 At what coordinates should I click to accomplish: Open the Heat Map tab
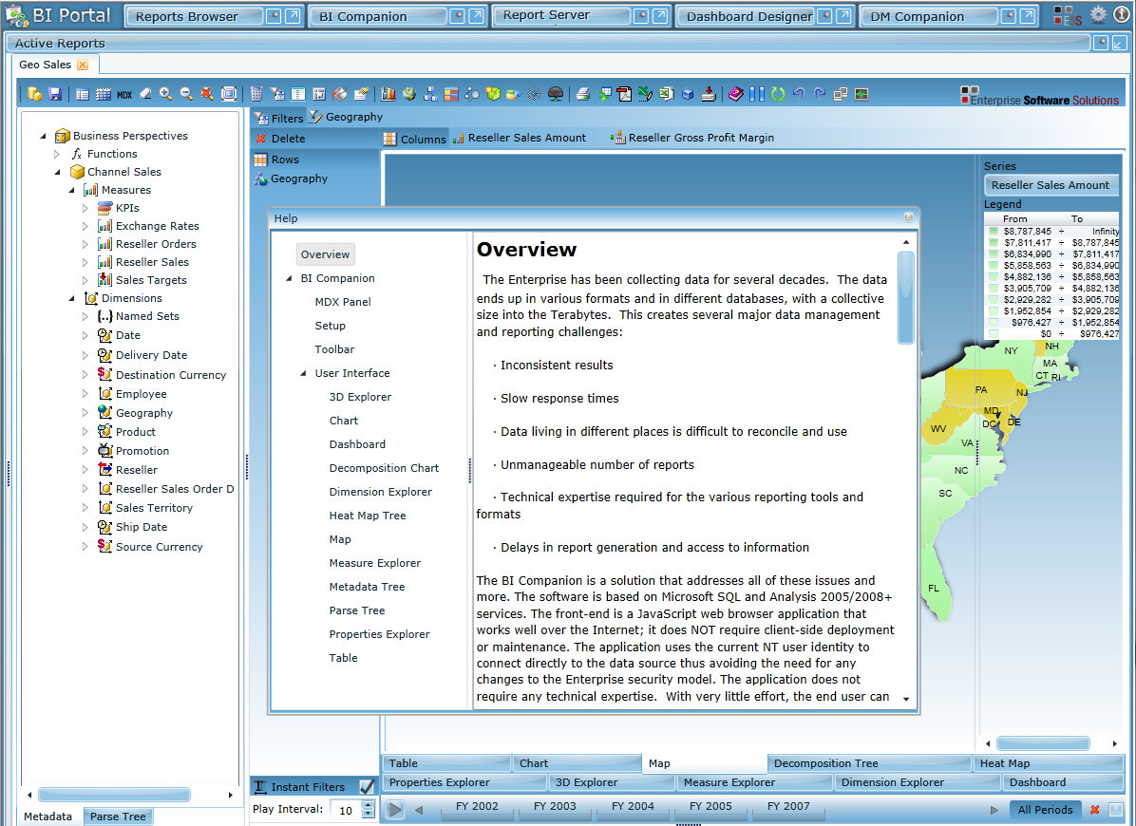[x=1049, y=763]
